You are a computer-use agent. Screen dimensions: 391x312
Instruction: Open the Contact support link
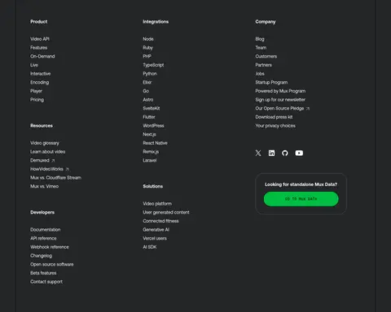tap(46, 282)
